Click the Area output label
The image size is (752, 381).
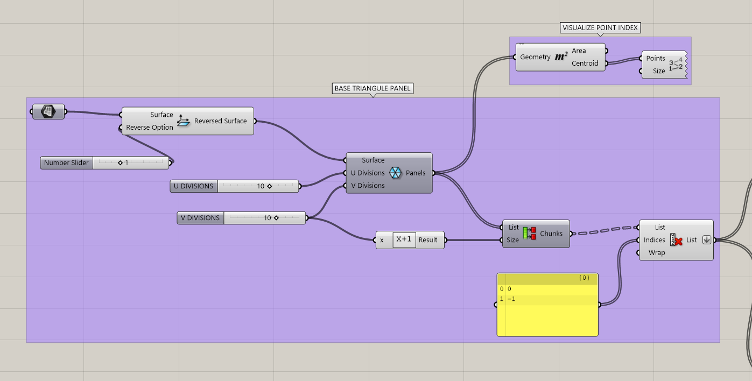[x=579, y=51]
